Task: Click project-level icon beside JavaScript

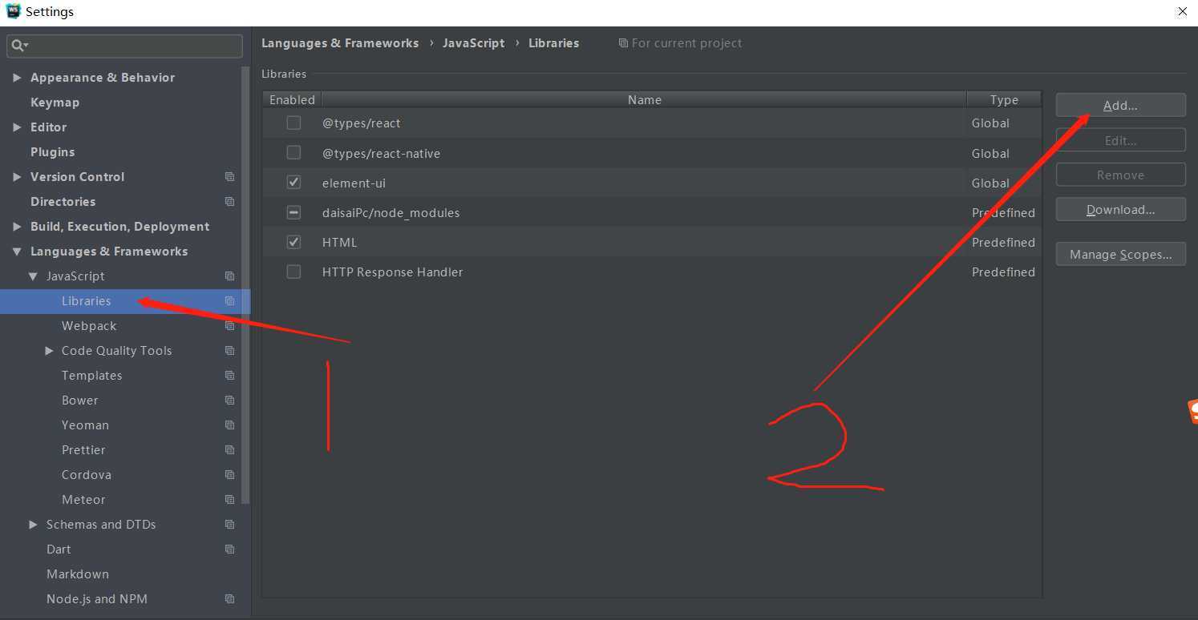Action: pos(230,276)
